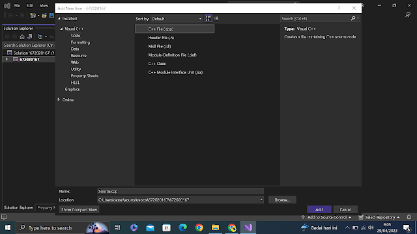Click the Visual Studio logo icon
Viewport: 417px width, 234px height.
pos(7,6)
